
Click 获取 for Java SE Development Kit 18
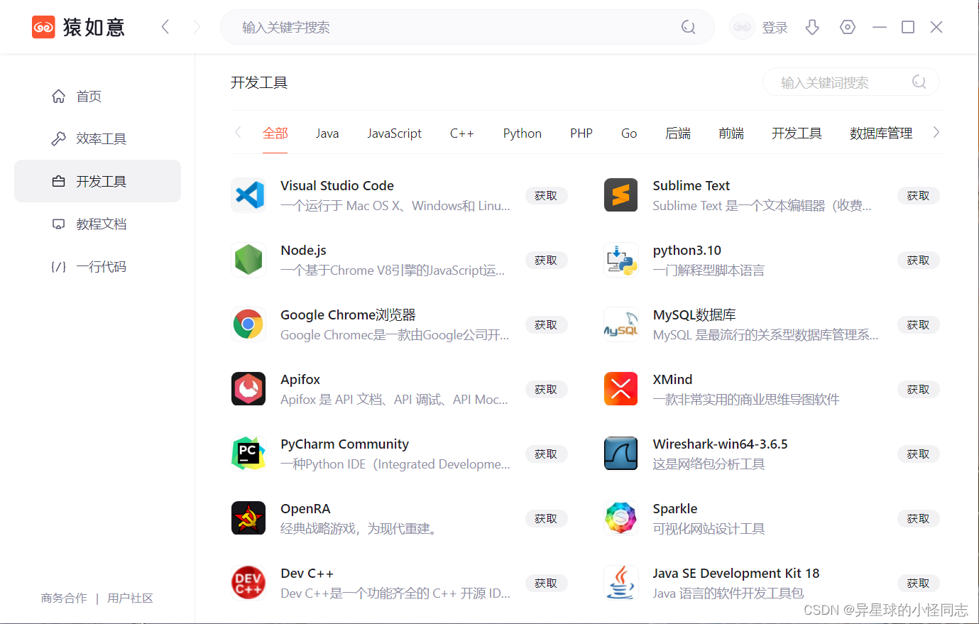[918, 584]
